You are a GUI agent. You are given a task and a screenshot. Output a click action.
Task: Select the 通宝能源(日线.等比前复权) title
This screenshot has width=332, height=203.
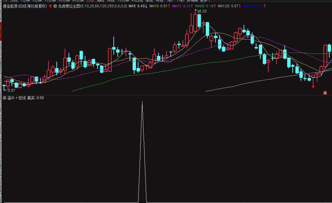tap(25, 6)
